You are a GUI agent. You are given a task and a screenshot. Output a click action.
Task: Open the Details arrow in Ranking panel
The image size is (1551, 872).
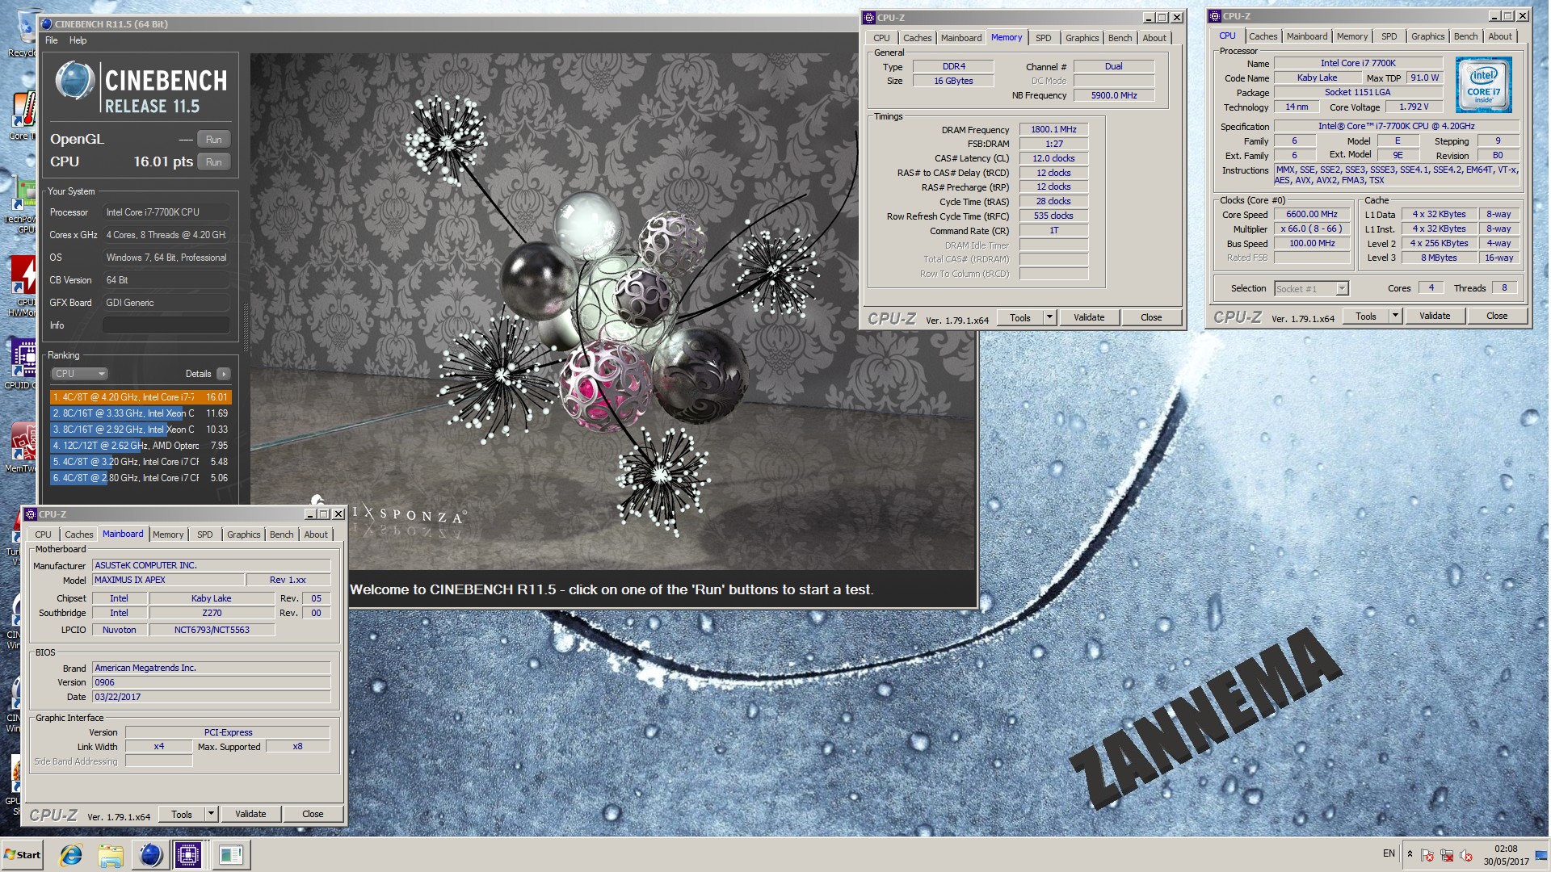pyautogui.click(x=224, y=374)
